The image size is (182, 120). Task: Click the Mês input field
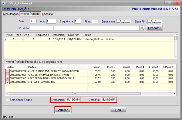[x=33, y=21]
